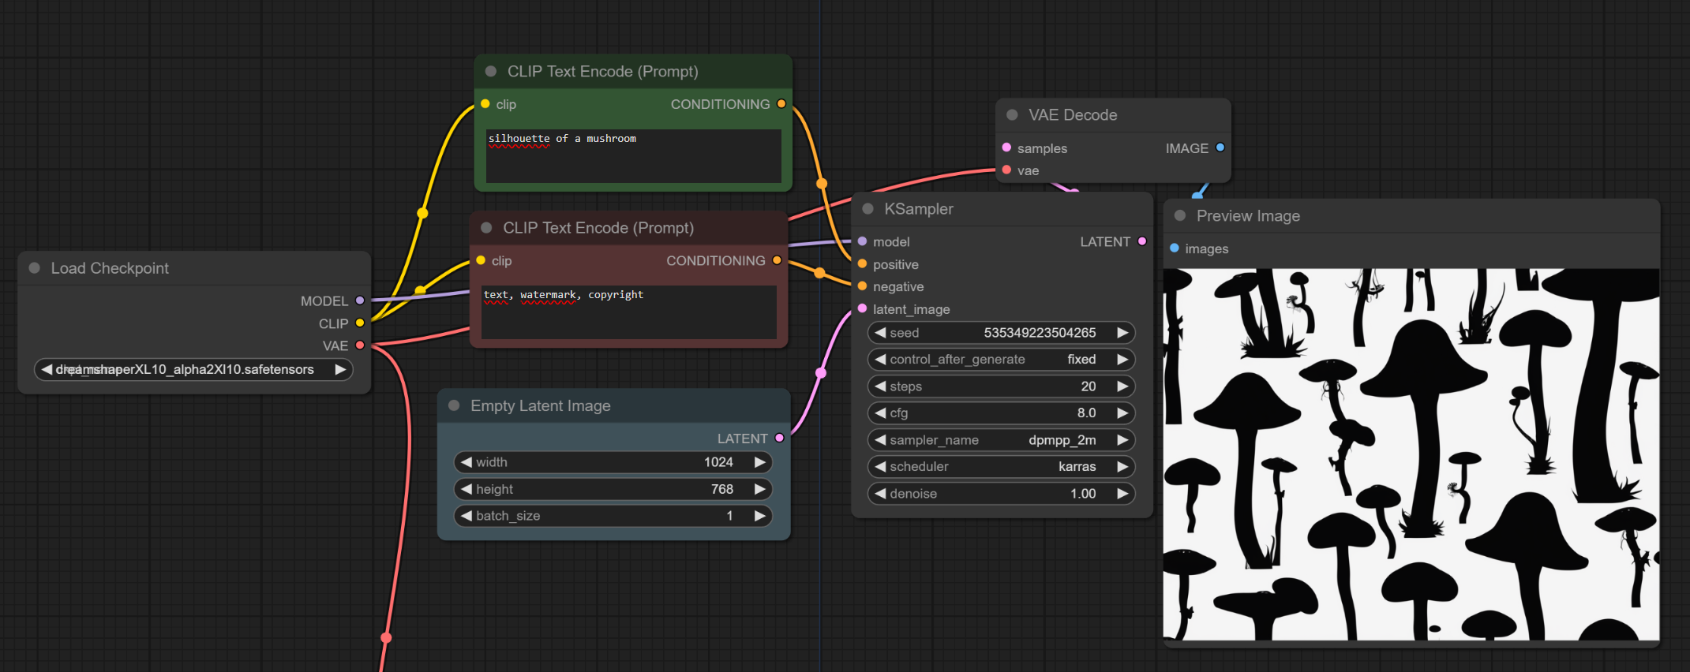Click the images input socket on Preview Image

pos(1175,248)
